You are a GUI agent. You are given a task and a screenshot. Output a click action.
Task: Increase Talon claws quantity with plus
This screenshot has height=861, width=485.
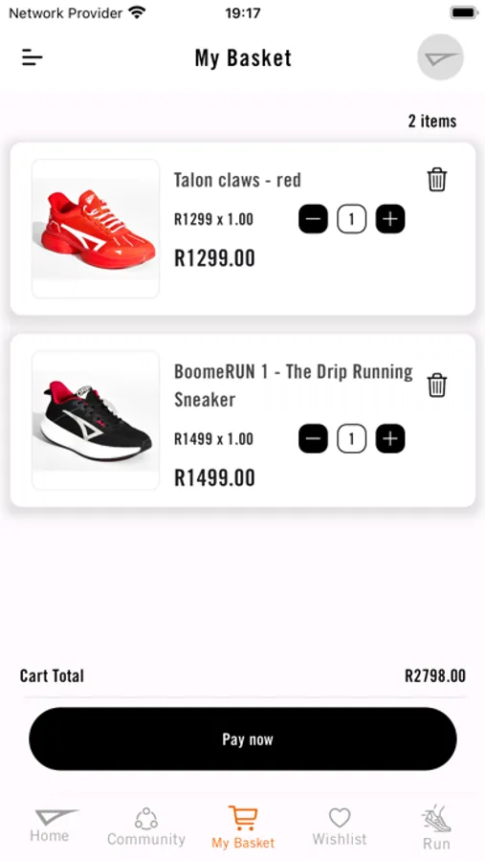click(x=390, y=219)
